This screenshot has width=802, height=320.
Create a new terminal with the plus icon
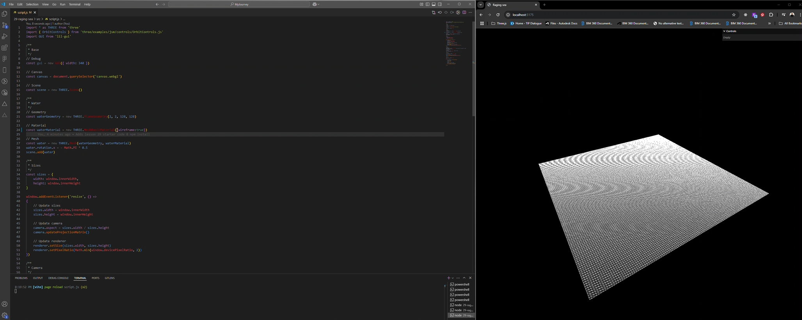(448, 278)
